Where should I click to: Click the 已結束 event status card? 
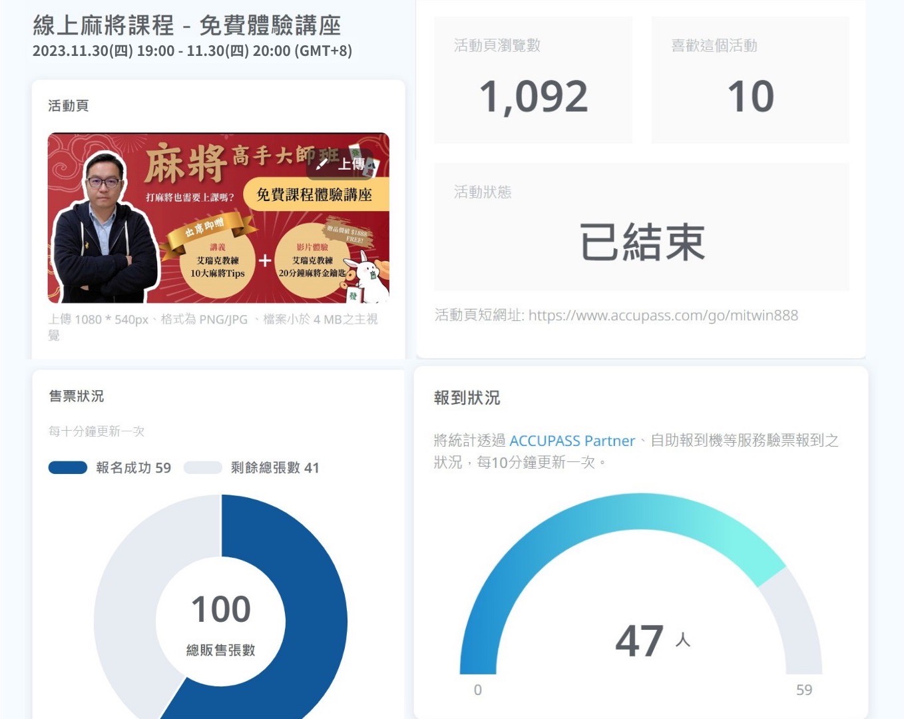(641, 227)
